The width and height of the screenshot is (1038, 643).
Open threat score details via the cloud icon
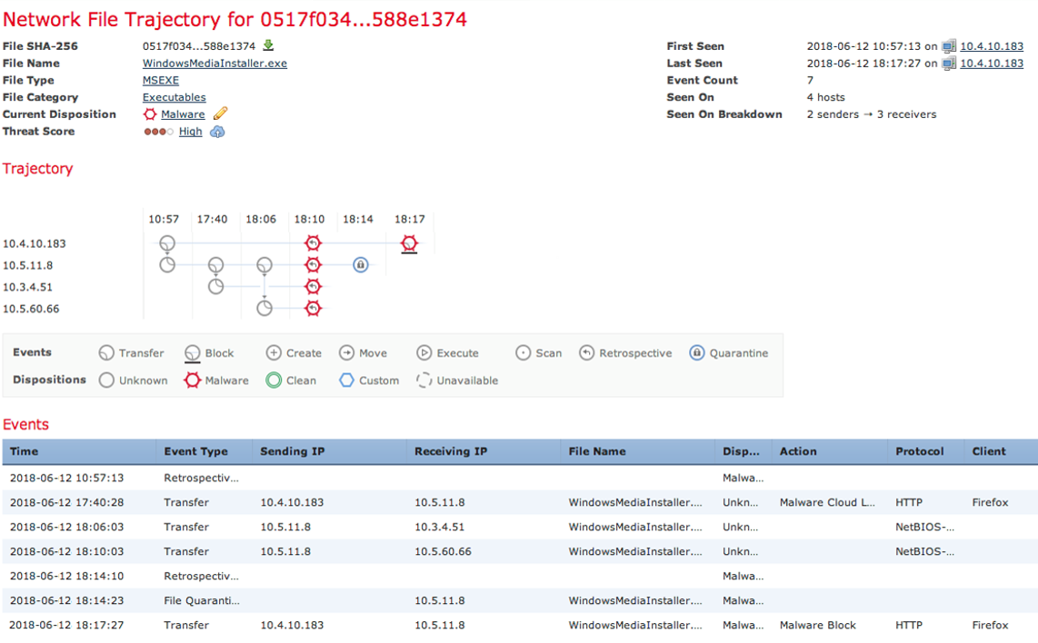click(216, 132)
